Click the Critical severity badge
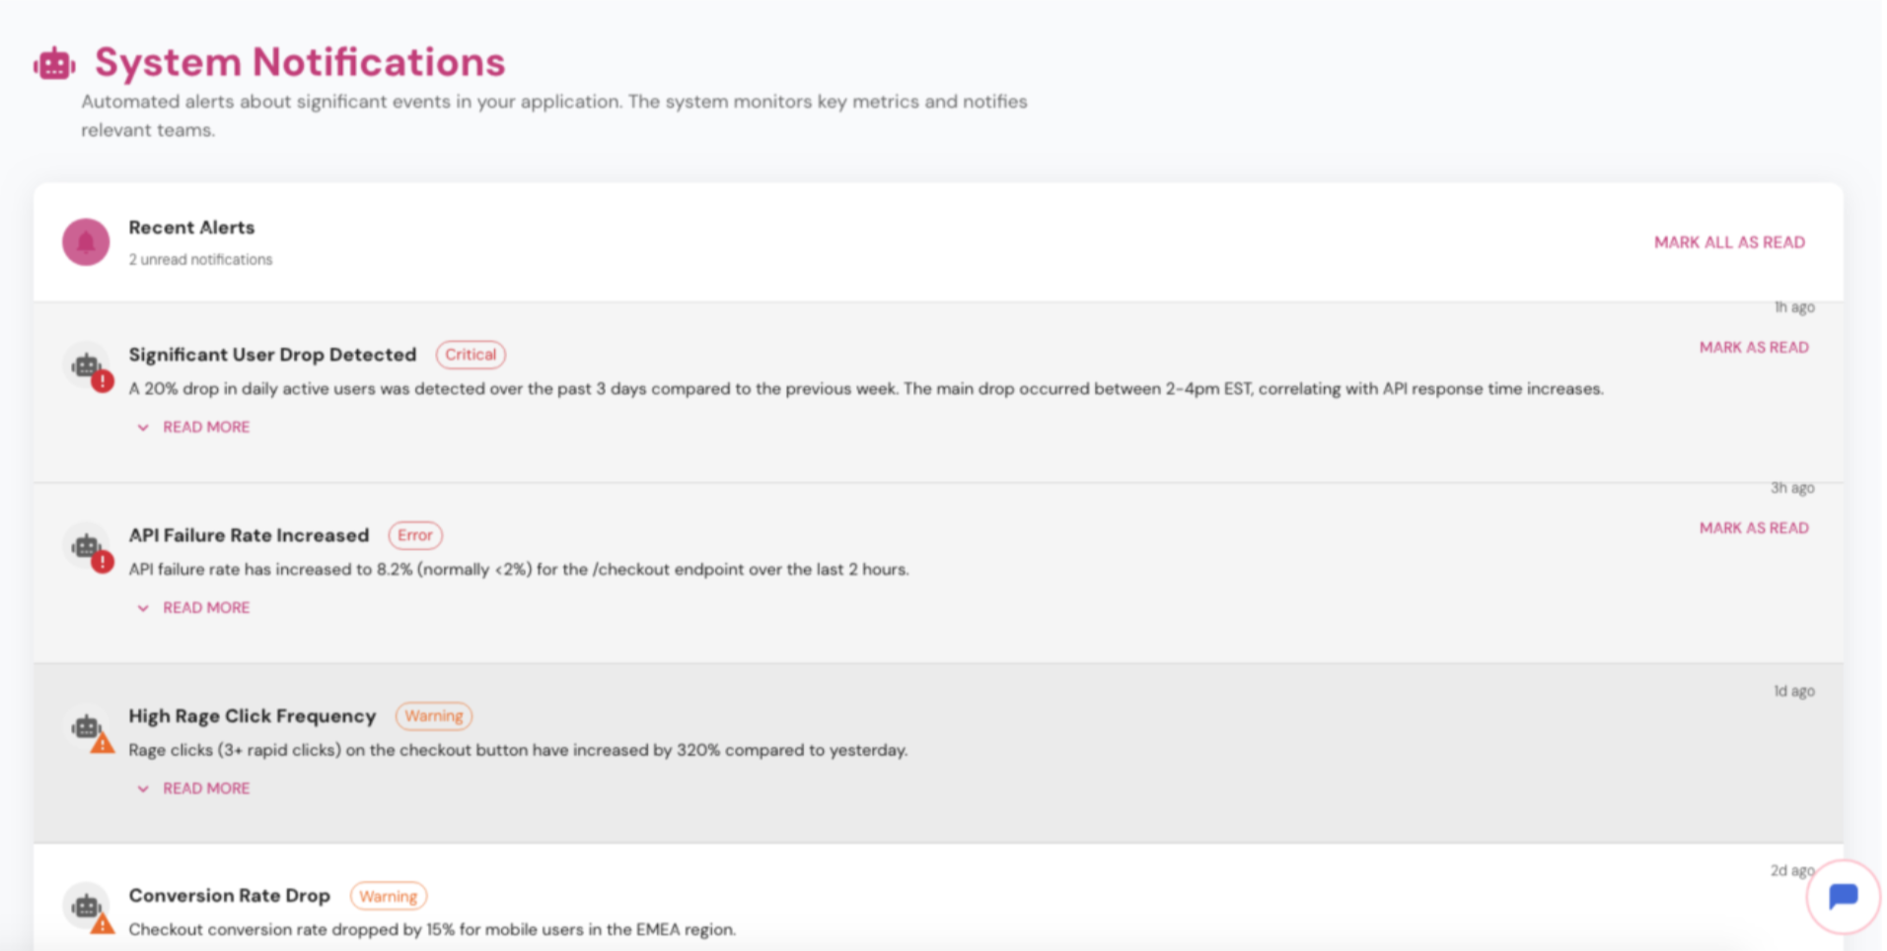 pos(471,355)
